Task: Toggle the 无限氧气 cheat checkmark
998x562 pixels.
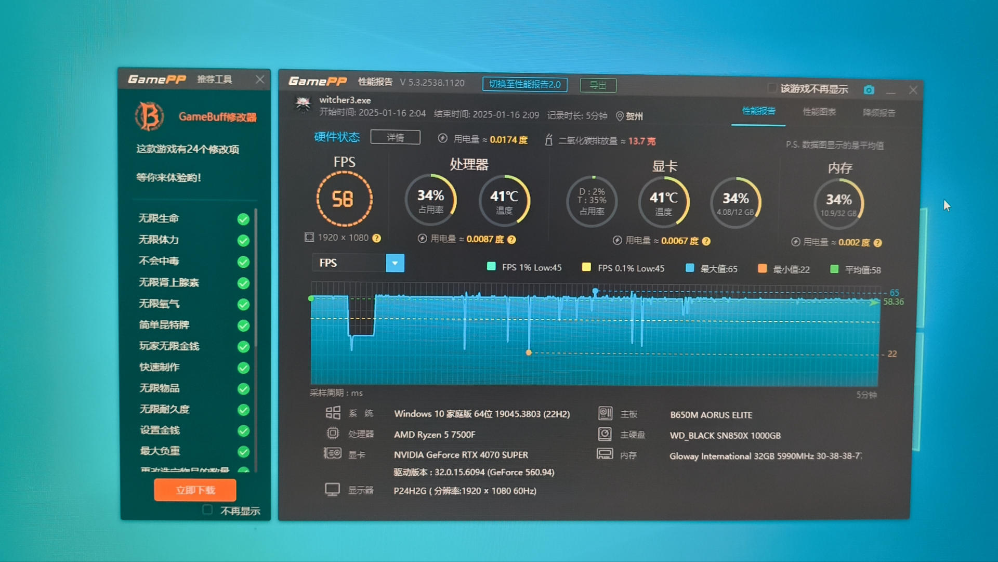Action: coord(243,305)
